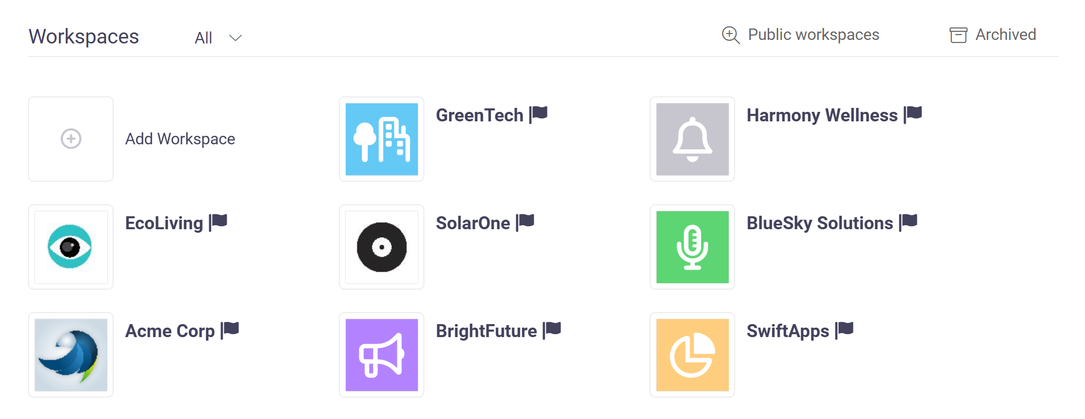Open the GreenTech workspace name link
Screen dimensions: 1085x419
coord(479,115)
